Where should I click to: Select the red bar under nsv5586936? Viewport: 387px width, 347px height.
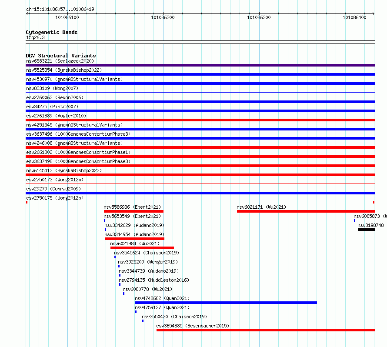tap(133, 211)
